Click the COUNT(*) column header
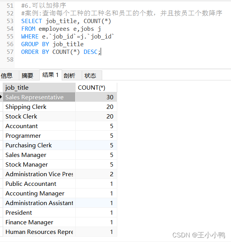 coord(96,88)
